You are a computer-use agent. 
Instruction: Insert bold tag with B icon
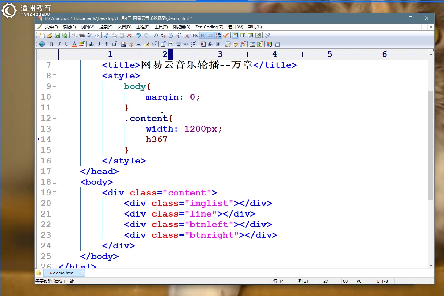click(52, 44)
